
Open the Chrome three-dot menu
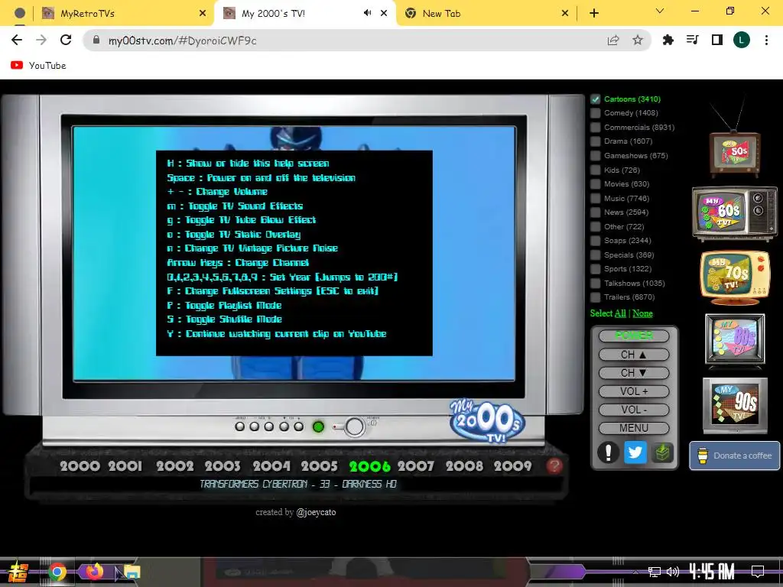click(766, 40)
